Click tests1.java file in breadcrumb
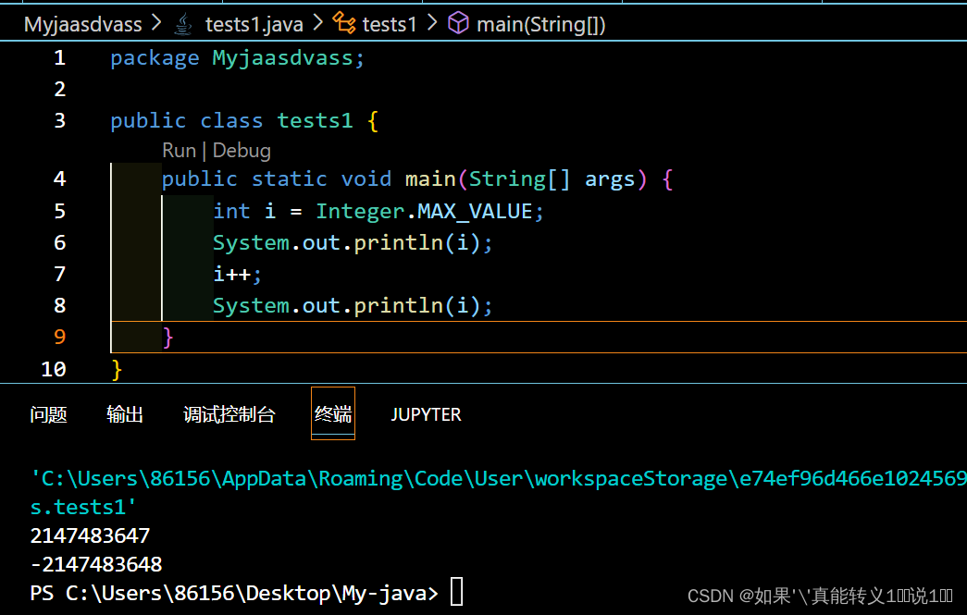The image size is (967, 615). click(x=254, y=25)
